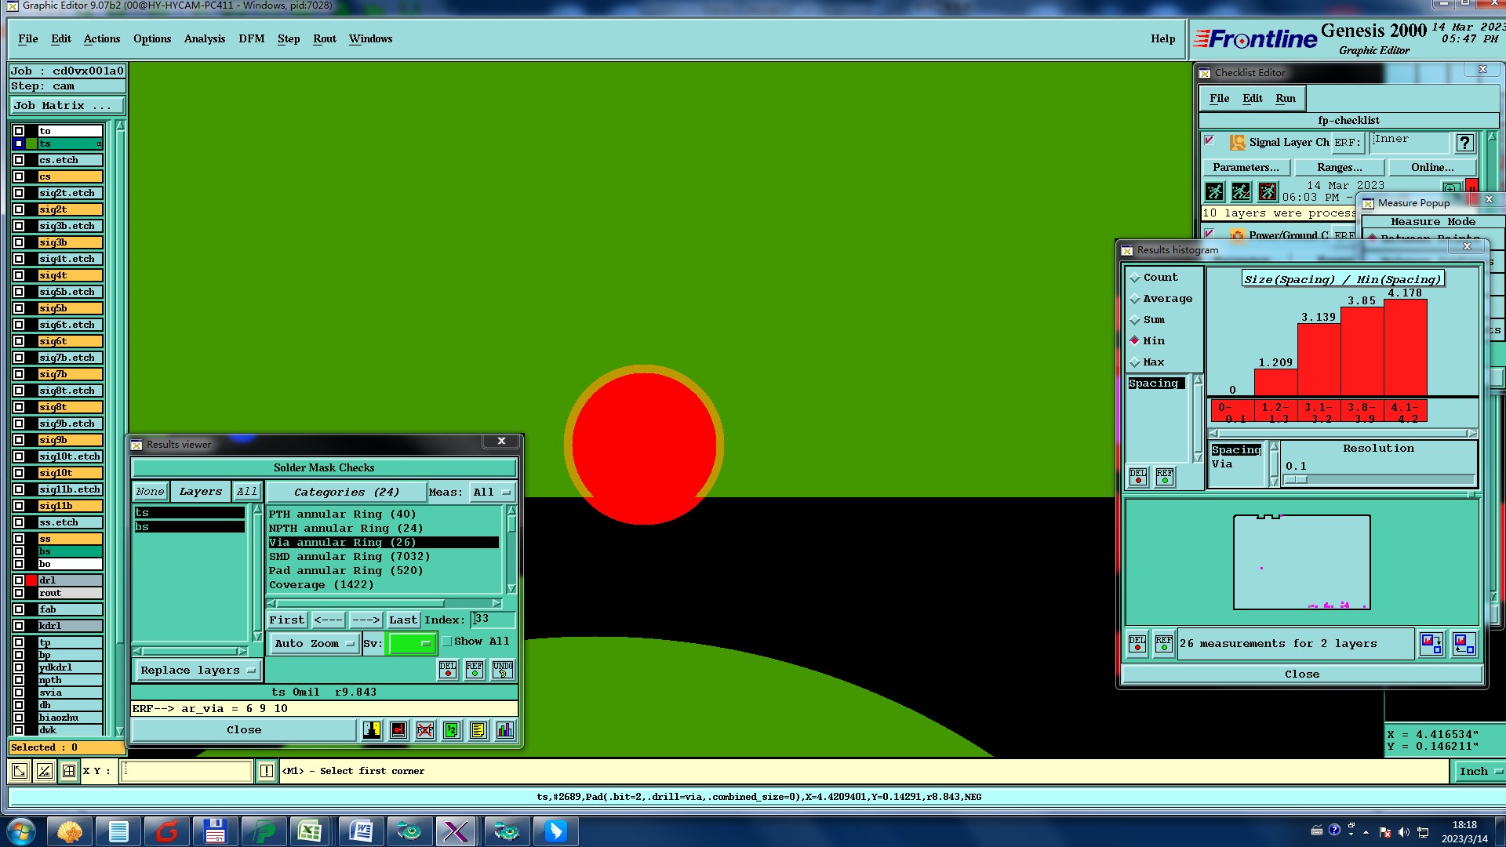Screen dimensions: 1506x847
Task: Open the Meas All dropdown
Action: [492, 493]
